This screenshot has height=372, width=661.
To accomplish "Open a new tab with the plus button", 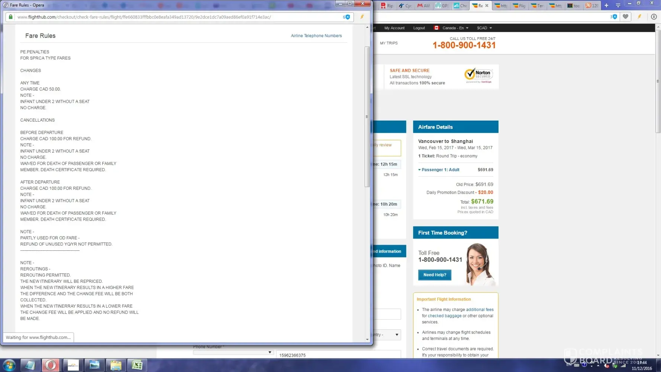I will pos(606,6).
